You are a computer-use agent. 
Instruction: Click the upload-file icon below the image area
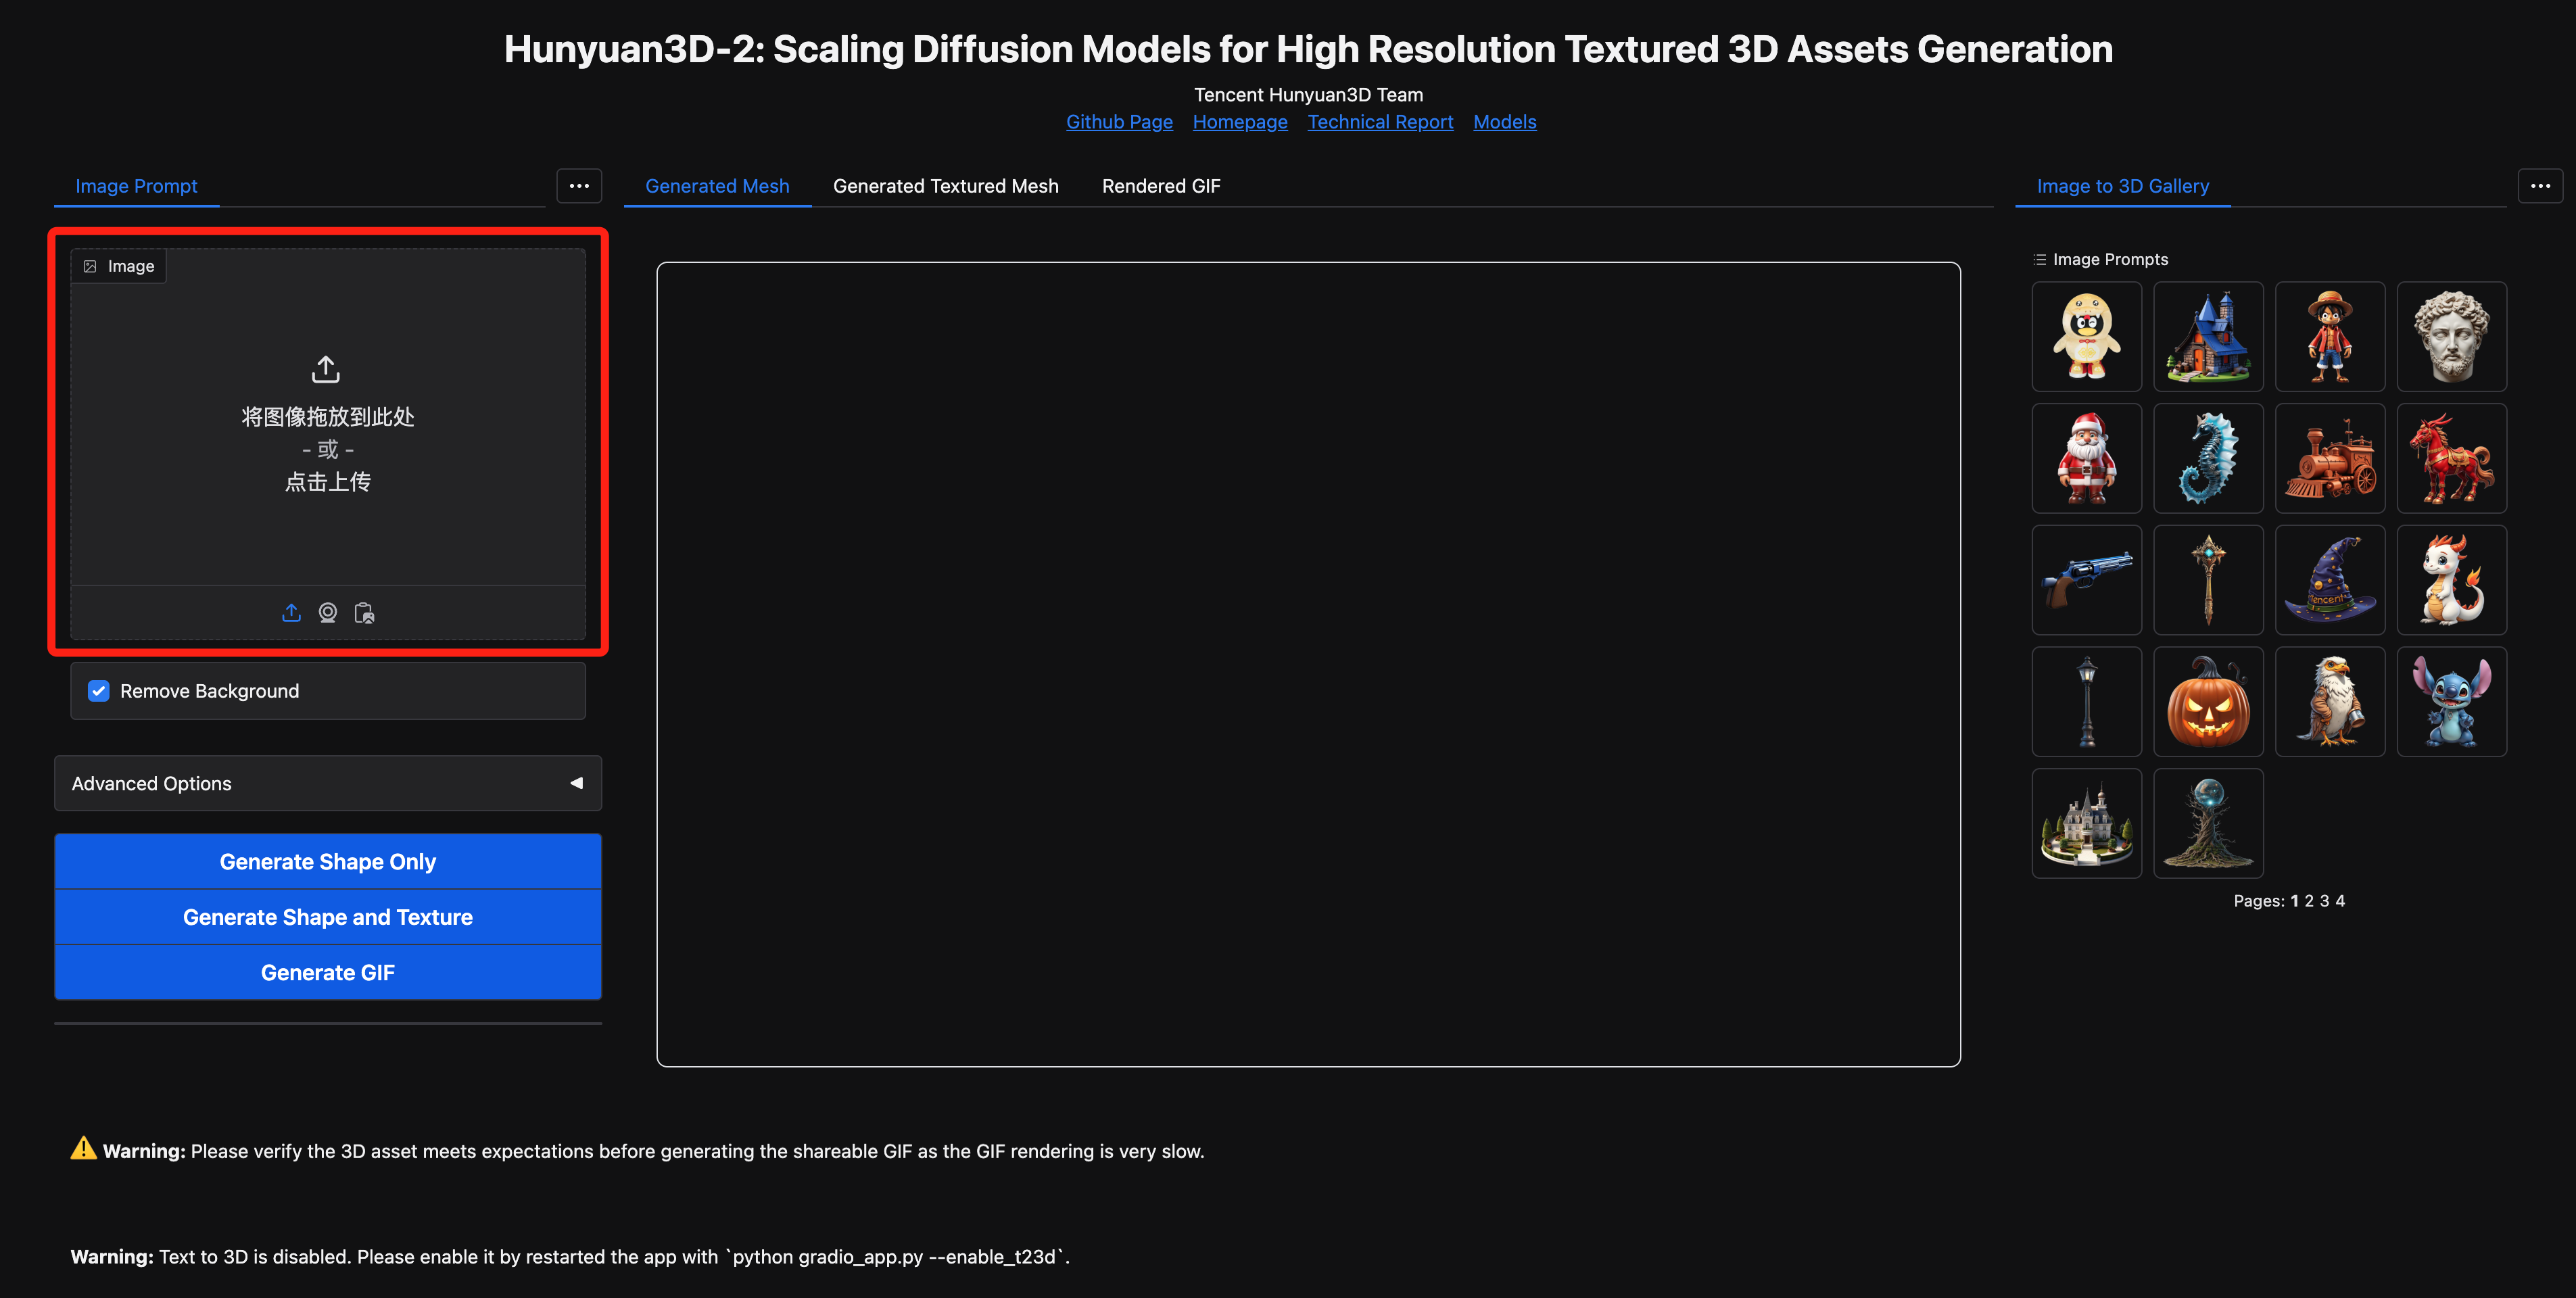(291, 612)
